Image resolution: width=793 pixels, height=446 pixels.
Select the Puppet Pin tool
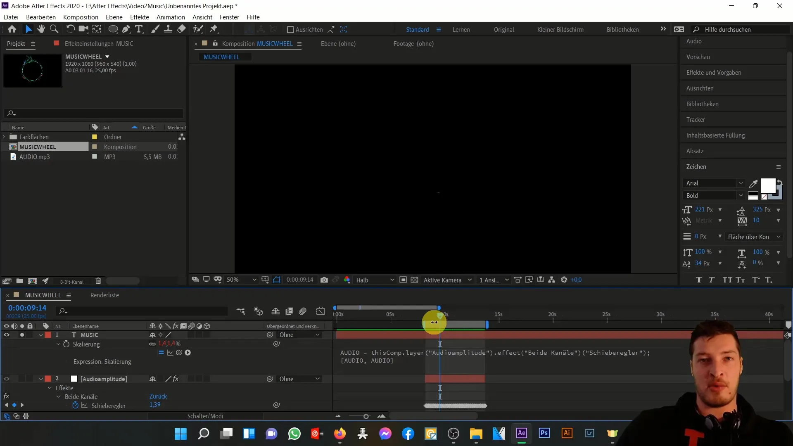click(x=214, y=29)
